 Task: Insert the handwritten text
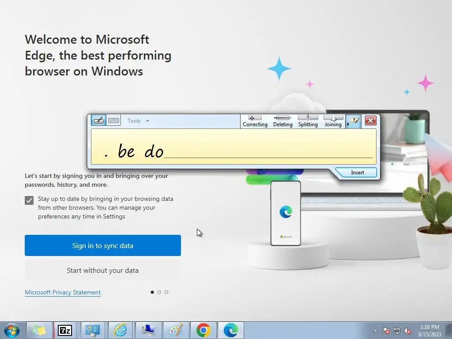[x=358, y=173]
